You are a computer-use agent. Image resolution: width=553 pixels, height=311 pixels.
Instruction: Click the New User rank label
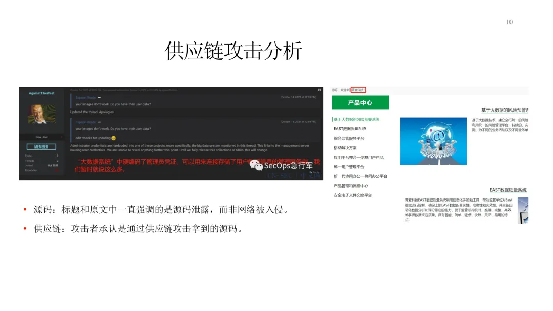pyautogui.click(x=41, y=137)
